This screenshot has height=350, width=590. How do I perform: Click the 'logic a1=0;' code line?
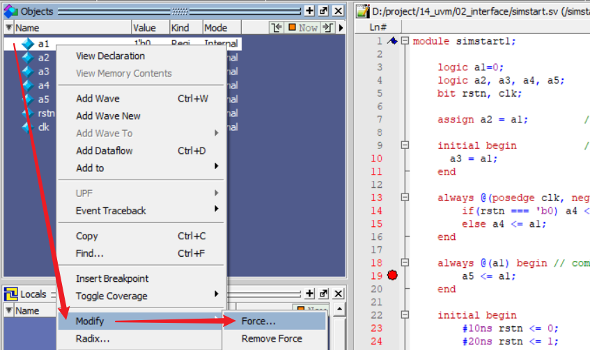coord(470,67)
